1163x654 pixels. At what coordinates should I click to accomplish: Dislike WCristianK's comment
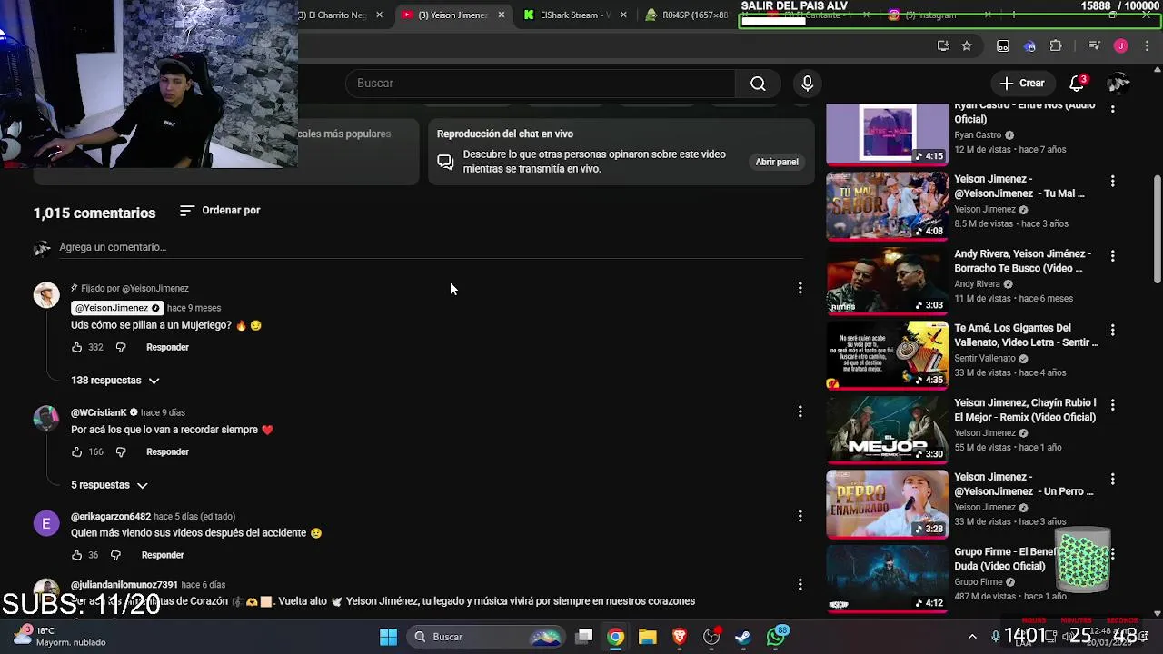pyautogui.click(x=120, y=451)
